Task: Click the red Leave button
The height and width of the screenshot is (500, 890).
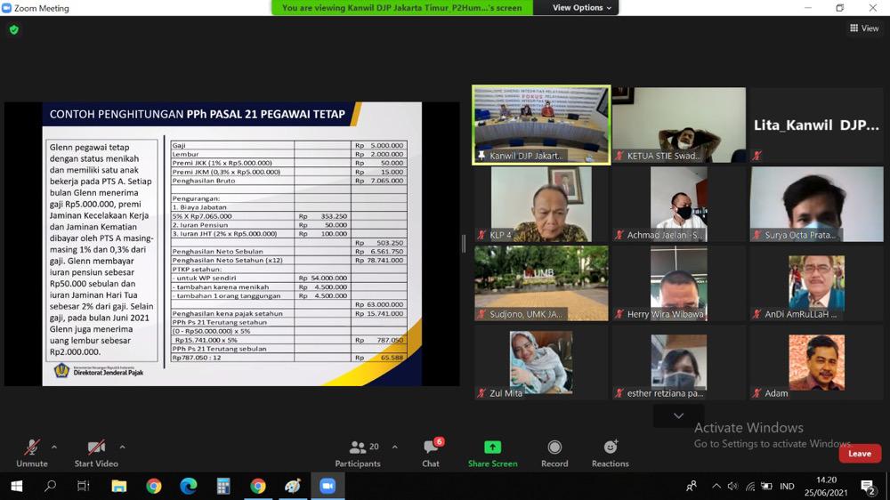Action: point(859,454)
